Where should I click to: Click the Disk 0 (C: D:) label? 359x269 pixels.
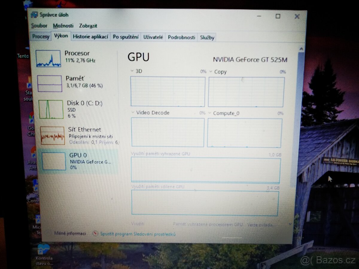click(85, 103)
